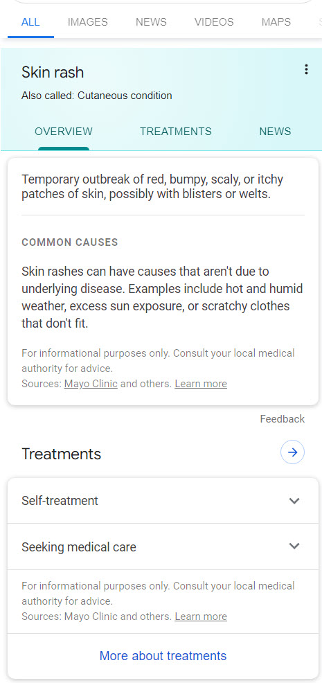
Task: Select the NEWS tab in the Skin rash panel
Action: (275, 132)
